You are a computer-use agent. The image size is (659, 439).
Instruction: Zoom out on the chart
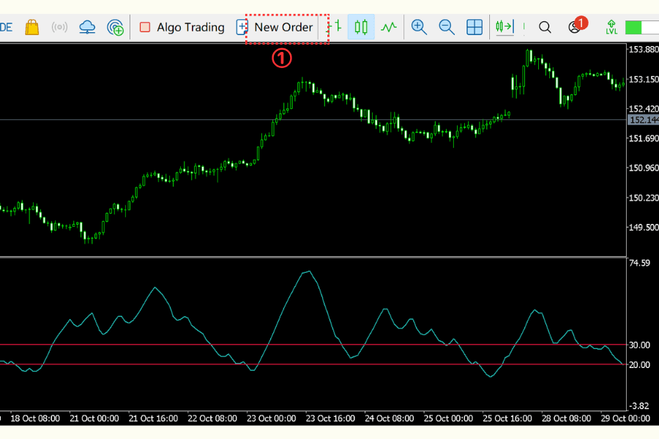447,27
